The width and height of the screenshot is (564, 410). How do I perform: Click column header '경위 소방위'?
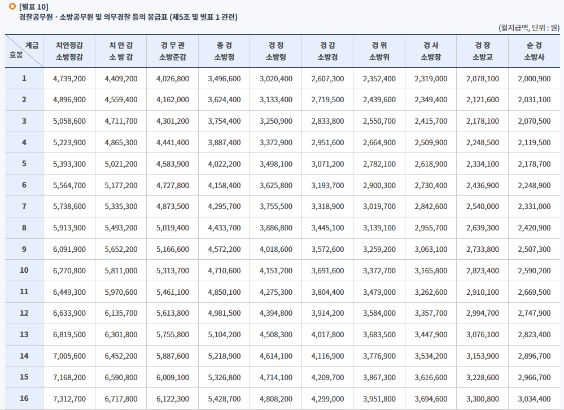(x=379, y=51)
